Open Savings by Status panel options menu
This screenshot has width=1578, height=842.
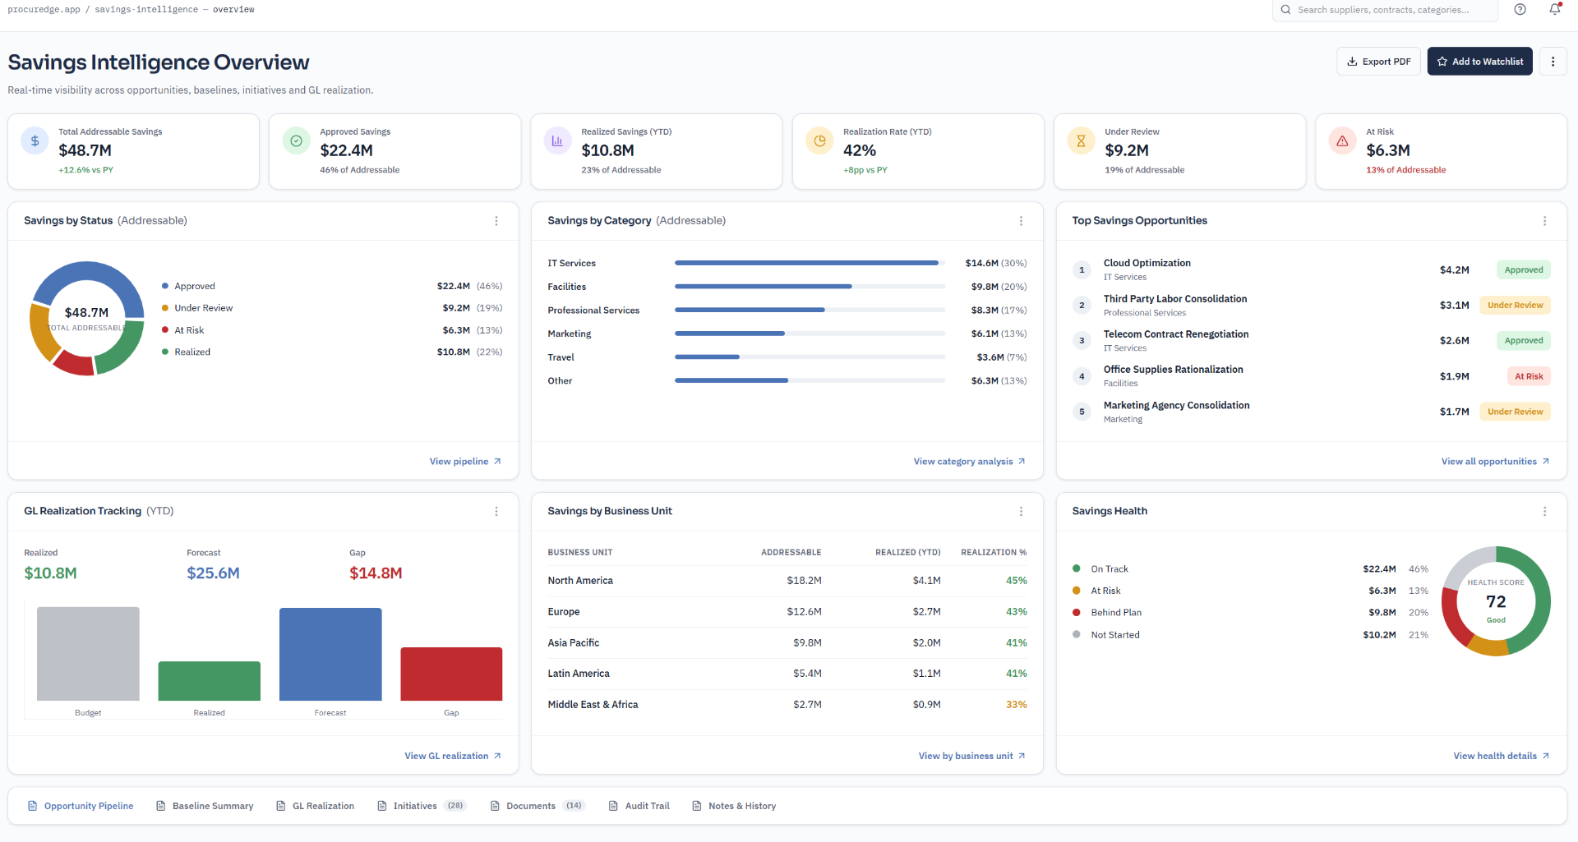coord(496,221)
